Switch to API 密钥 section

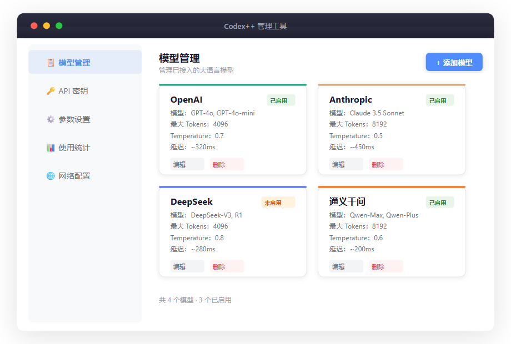click(x=85, y=91)
